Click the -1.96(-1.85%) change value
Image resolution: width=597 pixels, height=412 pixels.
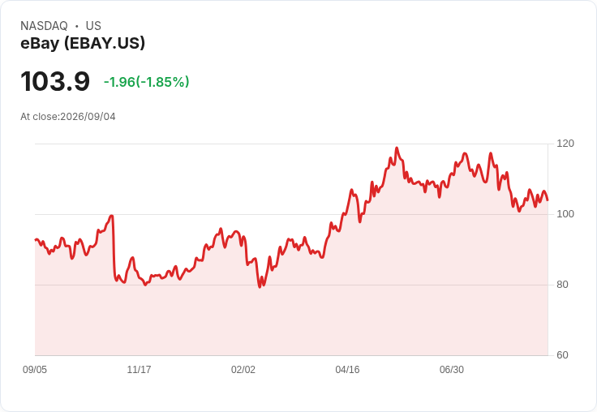(x=147, y=82)
